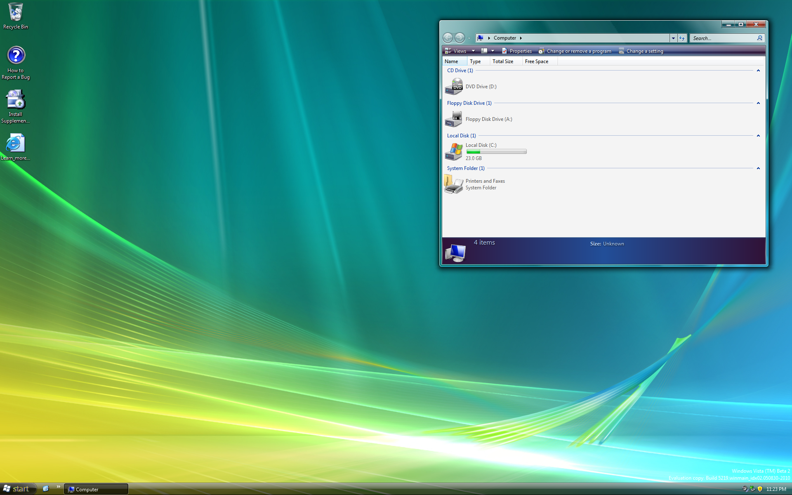Viewport: 792px width, 495px height.
Task: Click the Properties toolbar button
Action: coord(517,51)
